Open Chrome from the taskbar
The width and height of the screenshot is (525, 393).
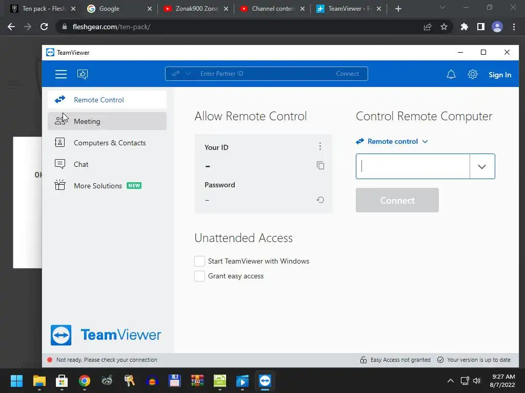click(85, 381)
